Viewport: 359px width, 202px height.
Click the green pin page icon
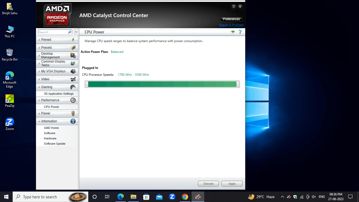click(233, 32)
